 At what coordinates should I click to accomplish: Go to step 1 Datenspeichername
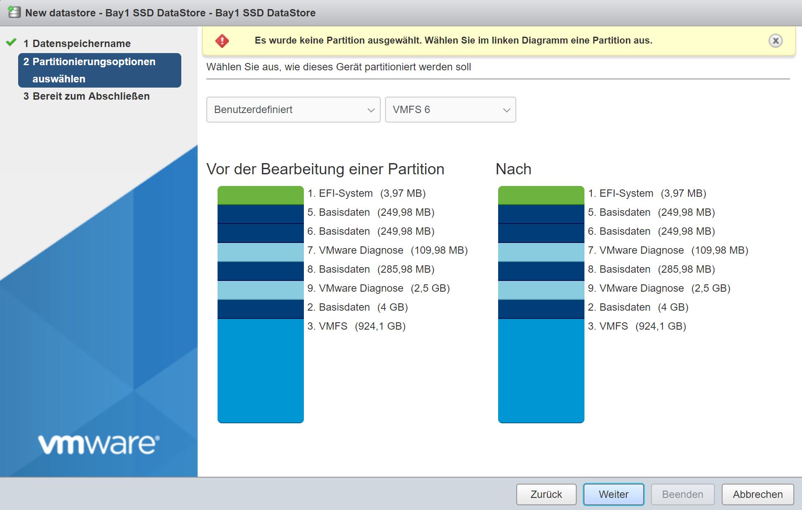point(81,44)
